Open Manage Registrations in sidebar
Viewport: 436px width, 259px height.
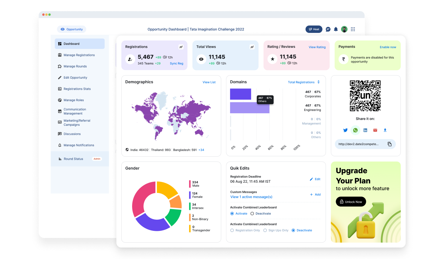tap(80, 55)
